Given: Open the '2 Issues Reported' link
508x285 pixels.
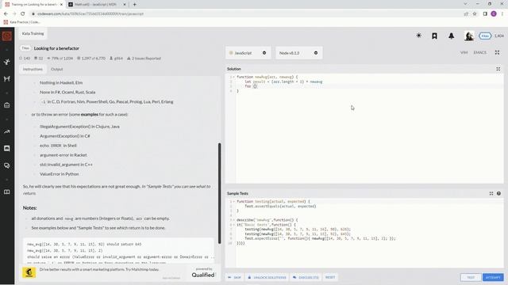Looking at the screenshot, I should click(x=144, y=59).
